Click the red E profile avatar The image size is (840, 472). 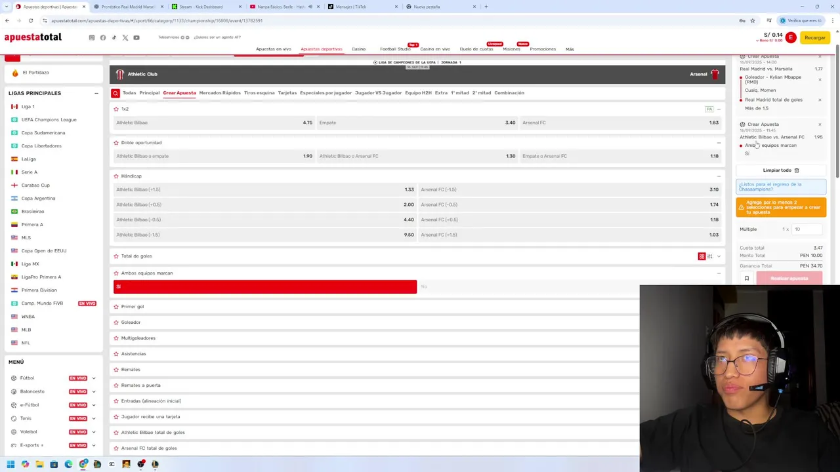(x=791, y=37)
